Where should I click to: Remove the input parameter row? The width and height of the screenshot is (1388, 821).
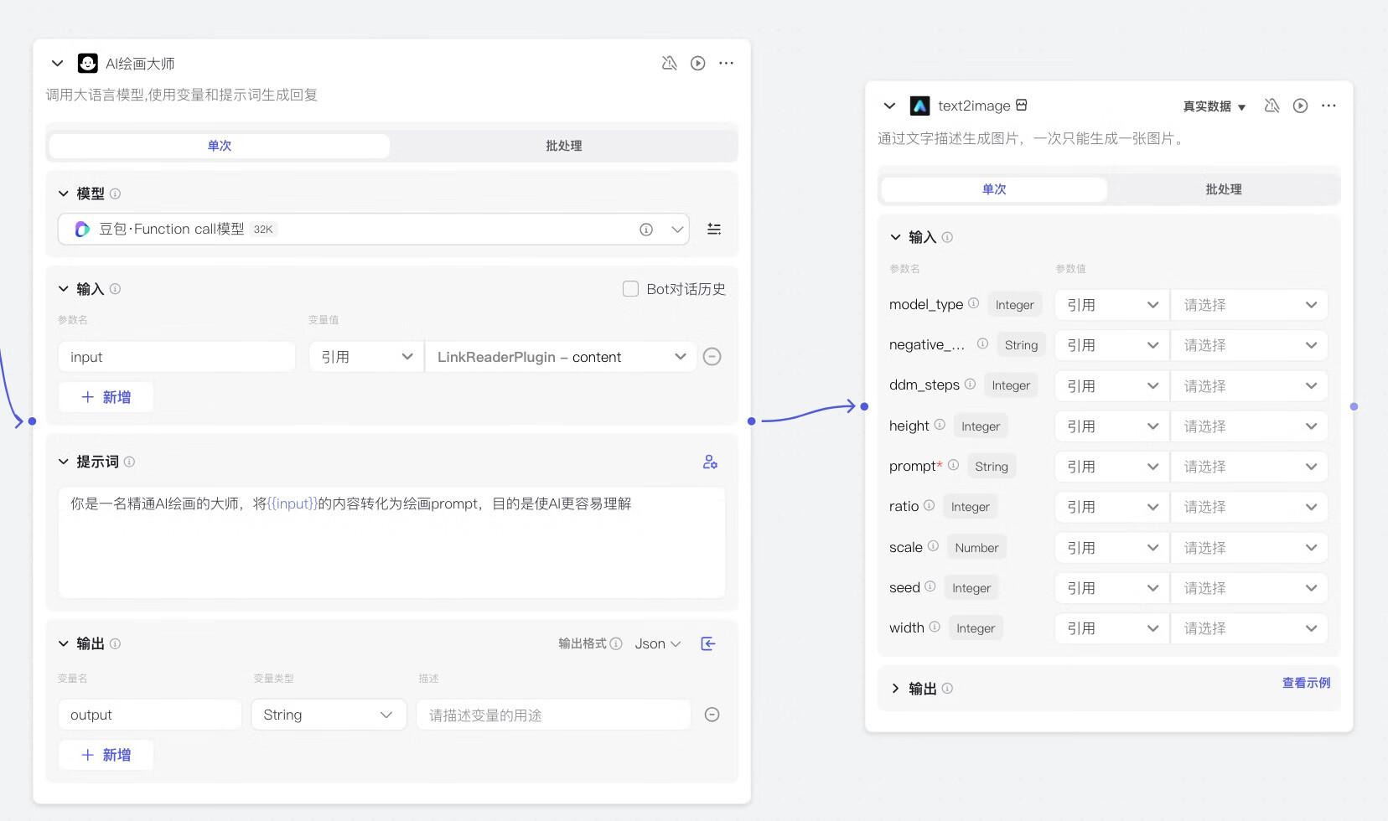[x=712, y=357]
